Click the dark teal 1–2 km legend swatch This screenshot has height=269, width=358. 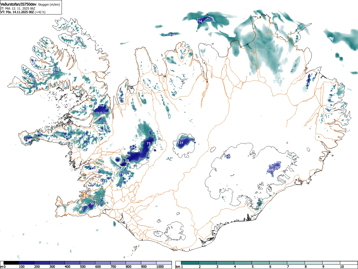click(x=190, y=263)
